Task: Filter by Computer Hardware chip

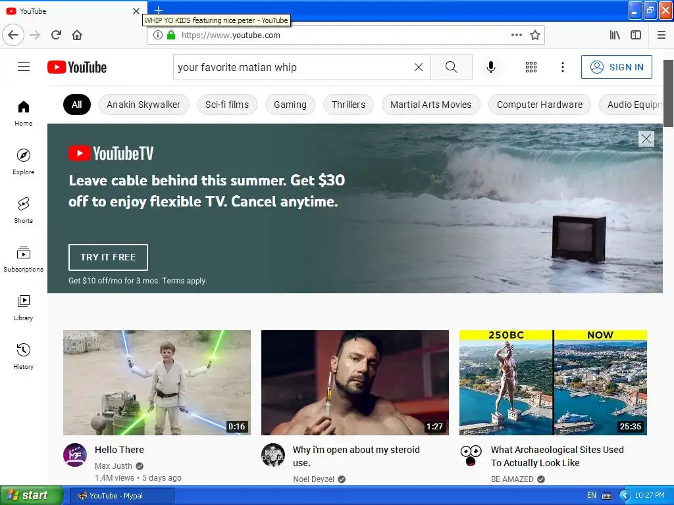Action: [x=540, y=105]
